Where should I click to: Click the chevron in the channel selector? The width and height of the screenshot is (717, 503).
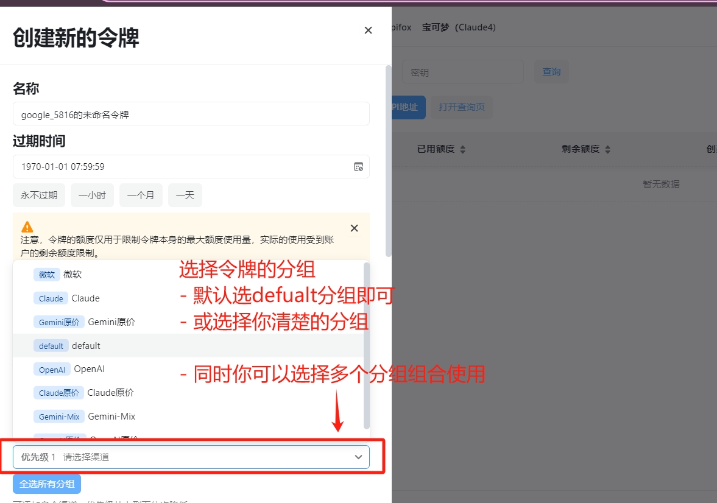tap(358, 457)
